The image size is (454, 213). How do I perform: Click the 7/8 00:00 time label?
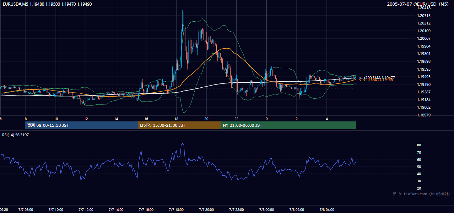pos(266,209)
